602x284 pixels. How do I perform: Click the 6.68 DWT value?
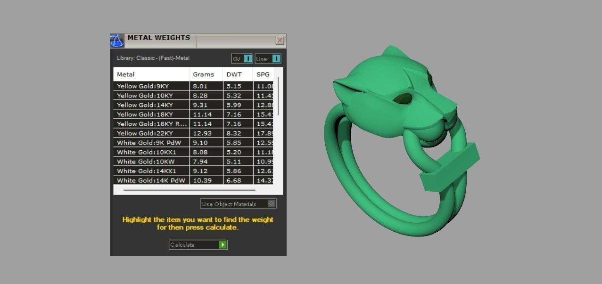234,180
